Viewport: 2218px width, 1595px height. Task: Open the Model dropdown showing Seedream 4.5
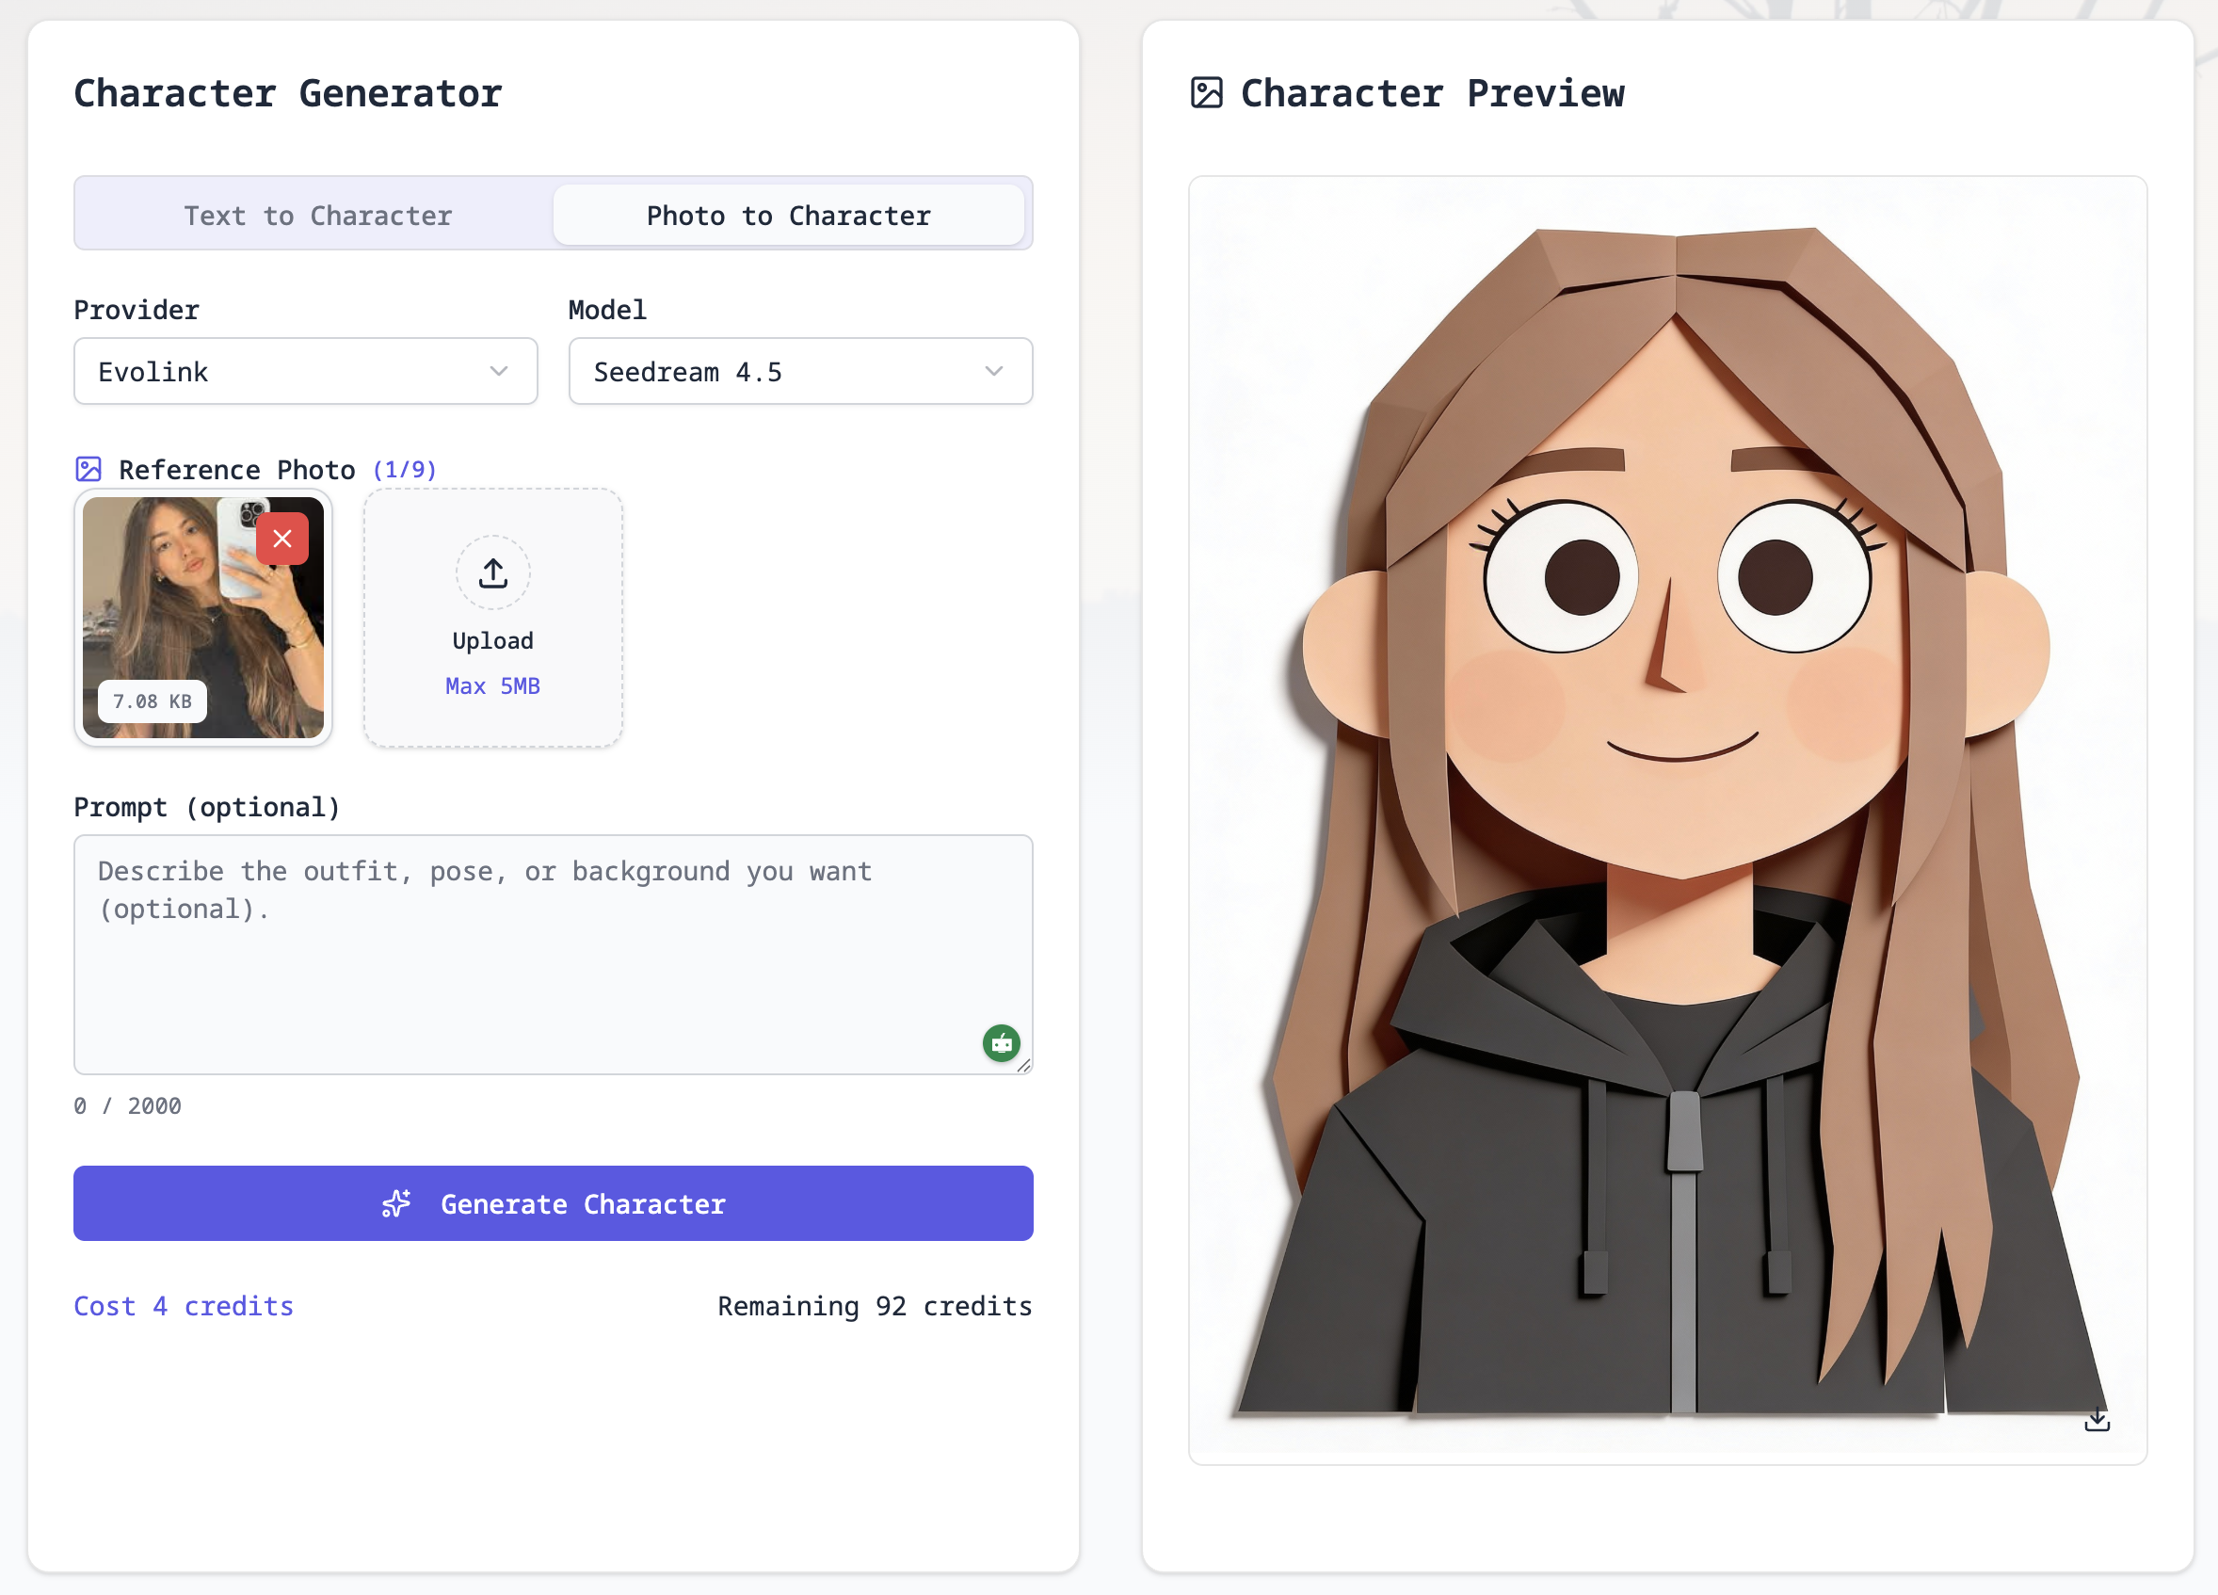pyautogui.click(x=799, y=372)
